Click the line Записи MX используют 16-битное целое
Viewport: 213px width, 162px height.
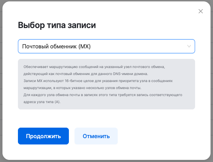click(98, 81)
